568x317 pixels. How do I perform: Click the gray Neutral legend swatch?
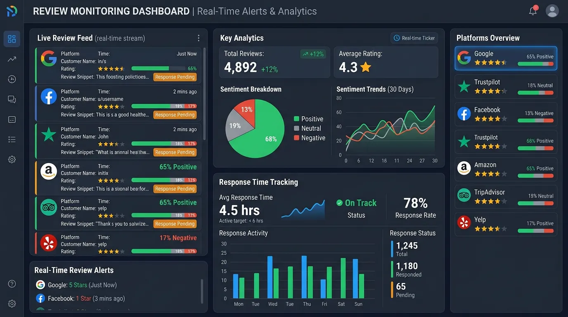pyautogui.click(x=296, y=128)
